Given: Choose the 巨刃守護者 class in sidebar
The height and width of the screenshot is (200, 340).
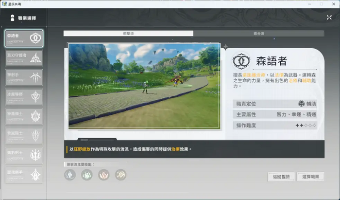Looking at the screenshot, I should [x=24, y=58].
